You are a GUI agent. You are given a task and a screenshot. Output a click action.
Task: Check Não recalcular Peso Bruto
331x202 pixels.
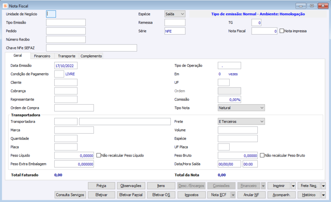(x=262, y=155)
